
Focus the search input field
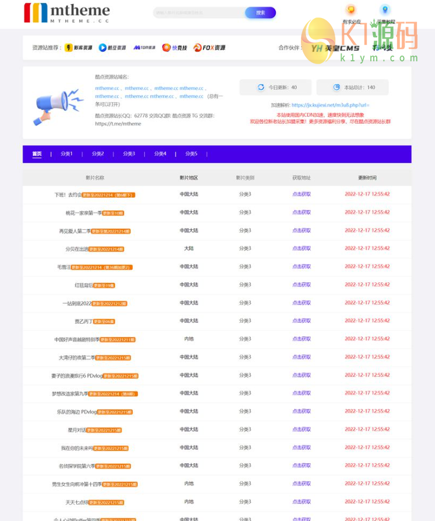[x=199, y=13]
